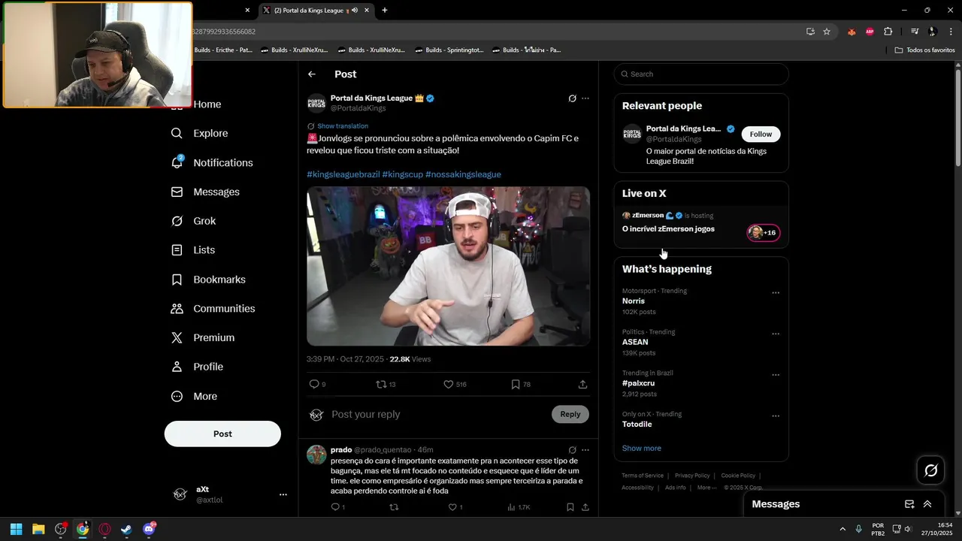The height and width of the screenshot is (541, 962).
Task: Open zEmerson live listeners +16 badge
Action: click(x=764, y=232)
